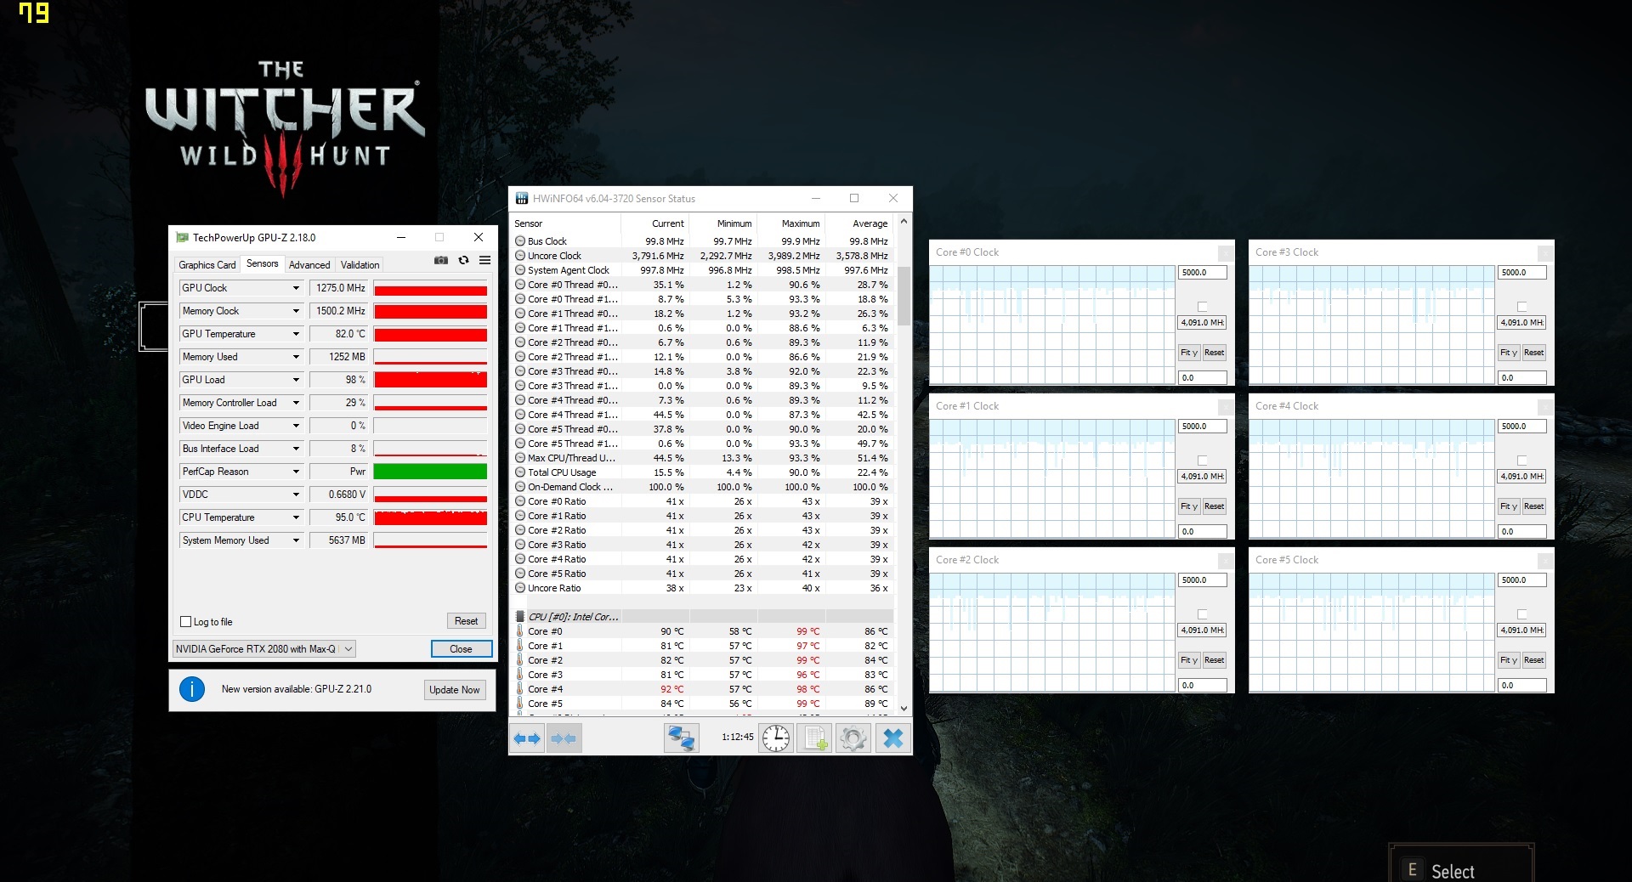Go to the Validation tab
Viewport: 1632px width, 882px height.
pyautogui.click(x=360, y=265)
